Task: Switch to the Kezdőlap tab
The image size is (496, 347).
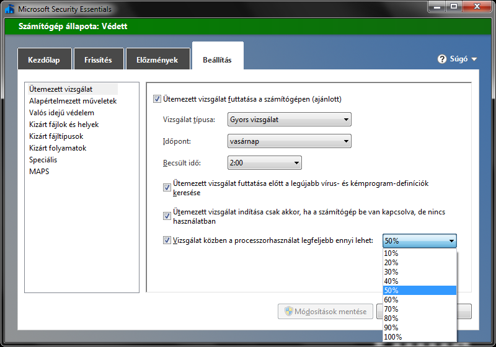Action: click(x=44, y=59)
